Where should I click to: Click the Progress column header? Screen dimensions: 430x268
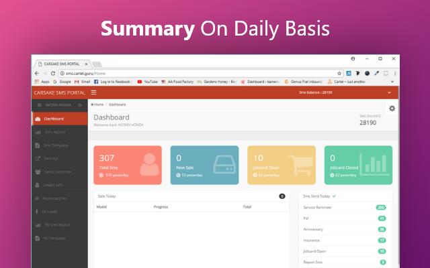pyautogui.click(x=161, y=207)
